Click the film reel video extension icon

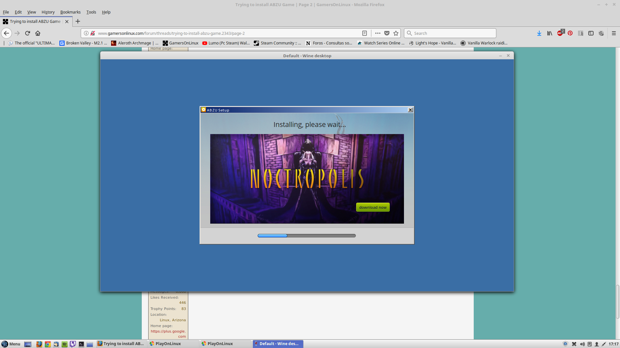click(x=601, y=33)
